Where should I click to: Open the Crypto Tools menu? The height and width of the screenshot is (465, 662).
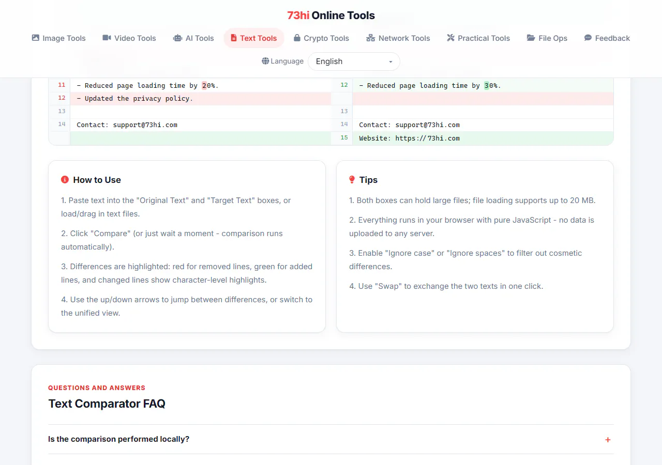[321, 38]
